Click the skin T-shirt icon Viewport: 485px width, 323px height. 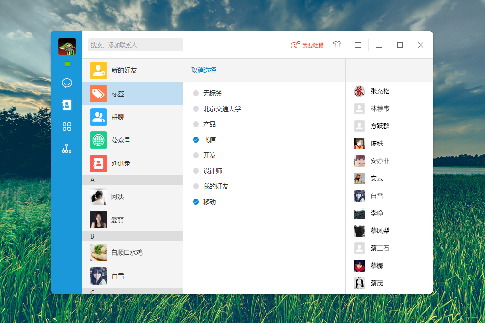pyautogui.click(x=337, y=45)
